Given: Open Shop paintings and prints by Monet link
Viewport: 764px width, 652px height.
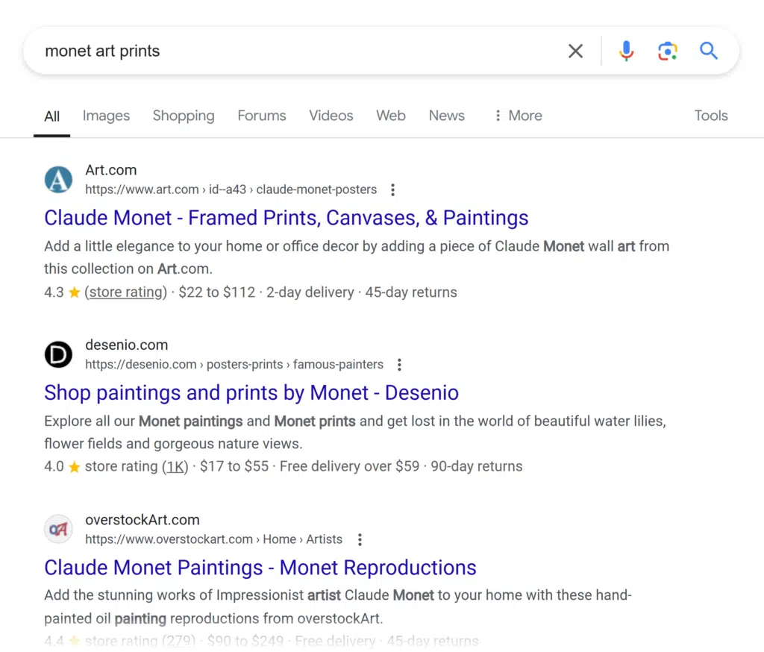Looking at the screenshot, I should [251, 392].
